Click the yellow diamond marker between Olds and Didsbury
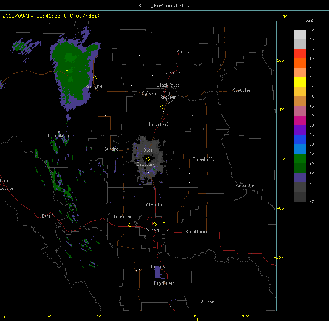Image resolution: width=329 pixels, height=321 pixels. [148, 159]
